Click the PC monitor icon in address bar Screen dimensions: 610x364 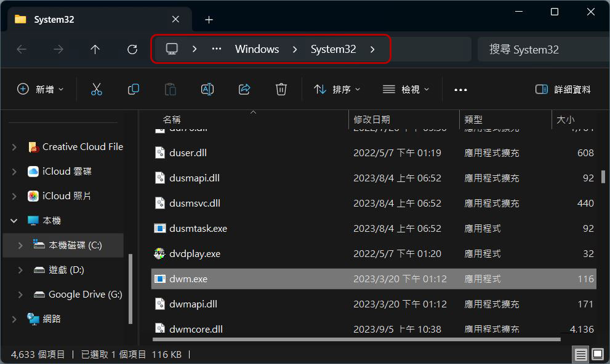172,49
